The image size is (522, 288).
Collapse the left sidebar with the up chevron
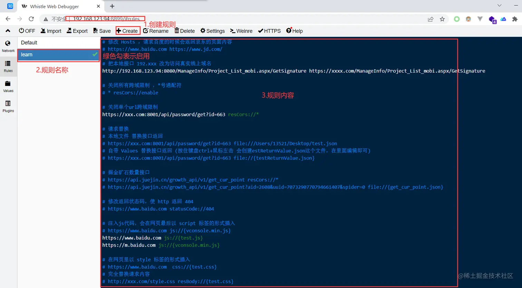pos(8,31)
